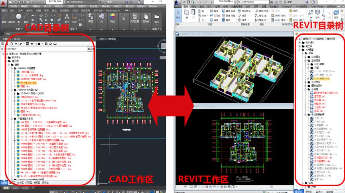Collapse the 20180402 folder in CAD directory tree

point(12,68)
